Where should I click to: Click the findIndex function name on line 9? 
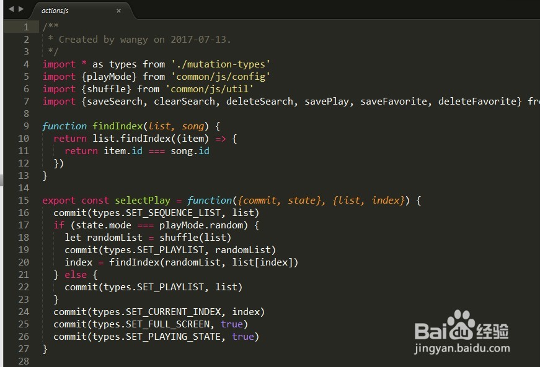pyautogui.click(x=117, y=126)
